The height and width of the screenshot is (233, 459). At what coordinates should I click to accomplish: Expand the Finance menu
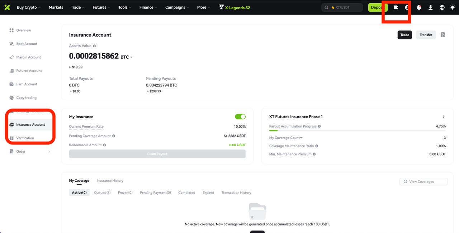(148, 7)
